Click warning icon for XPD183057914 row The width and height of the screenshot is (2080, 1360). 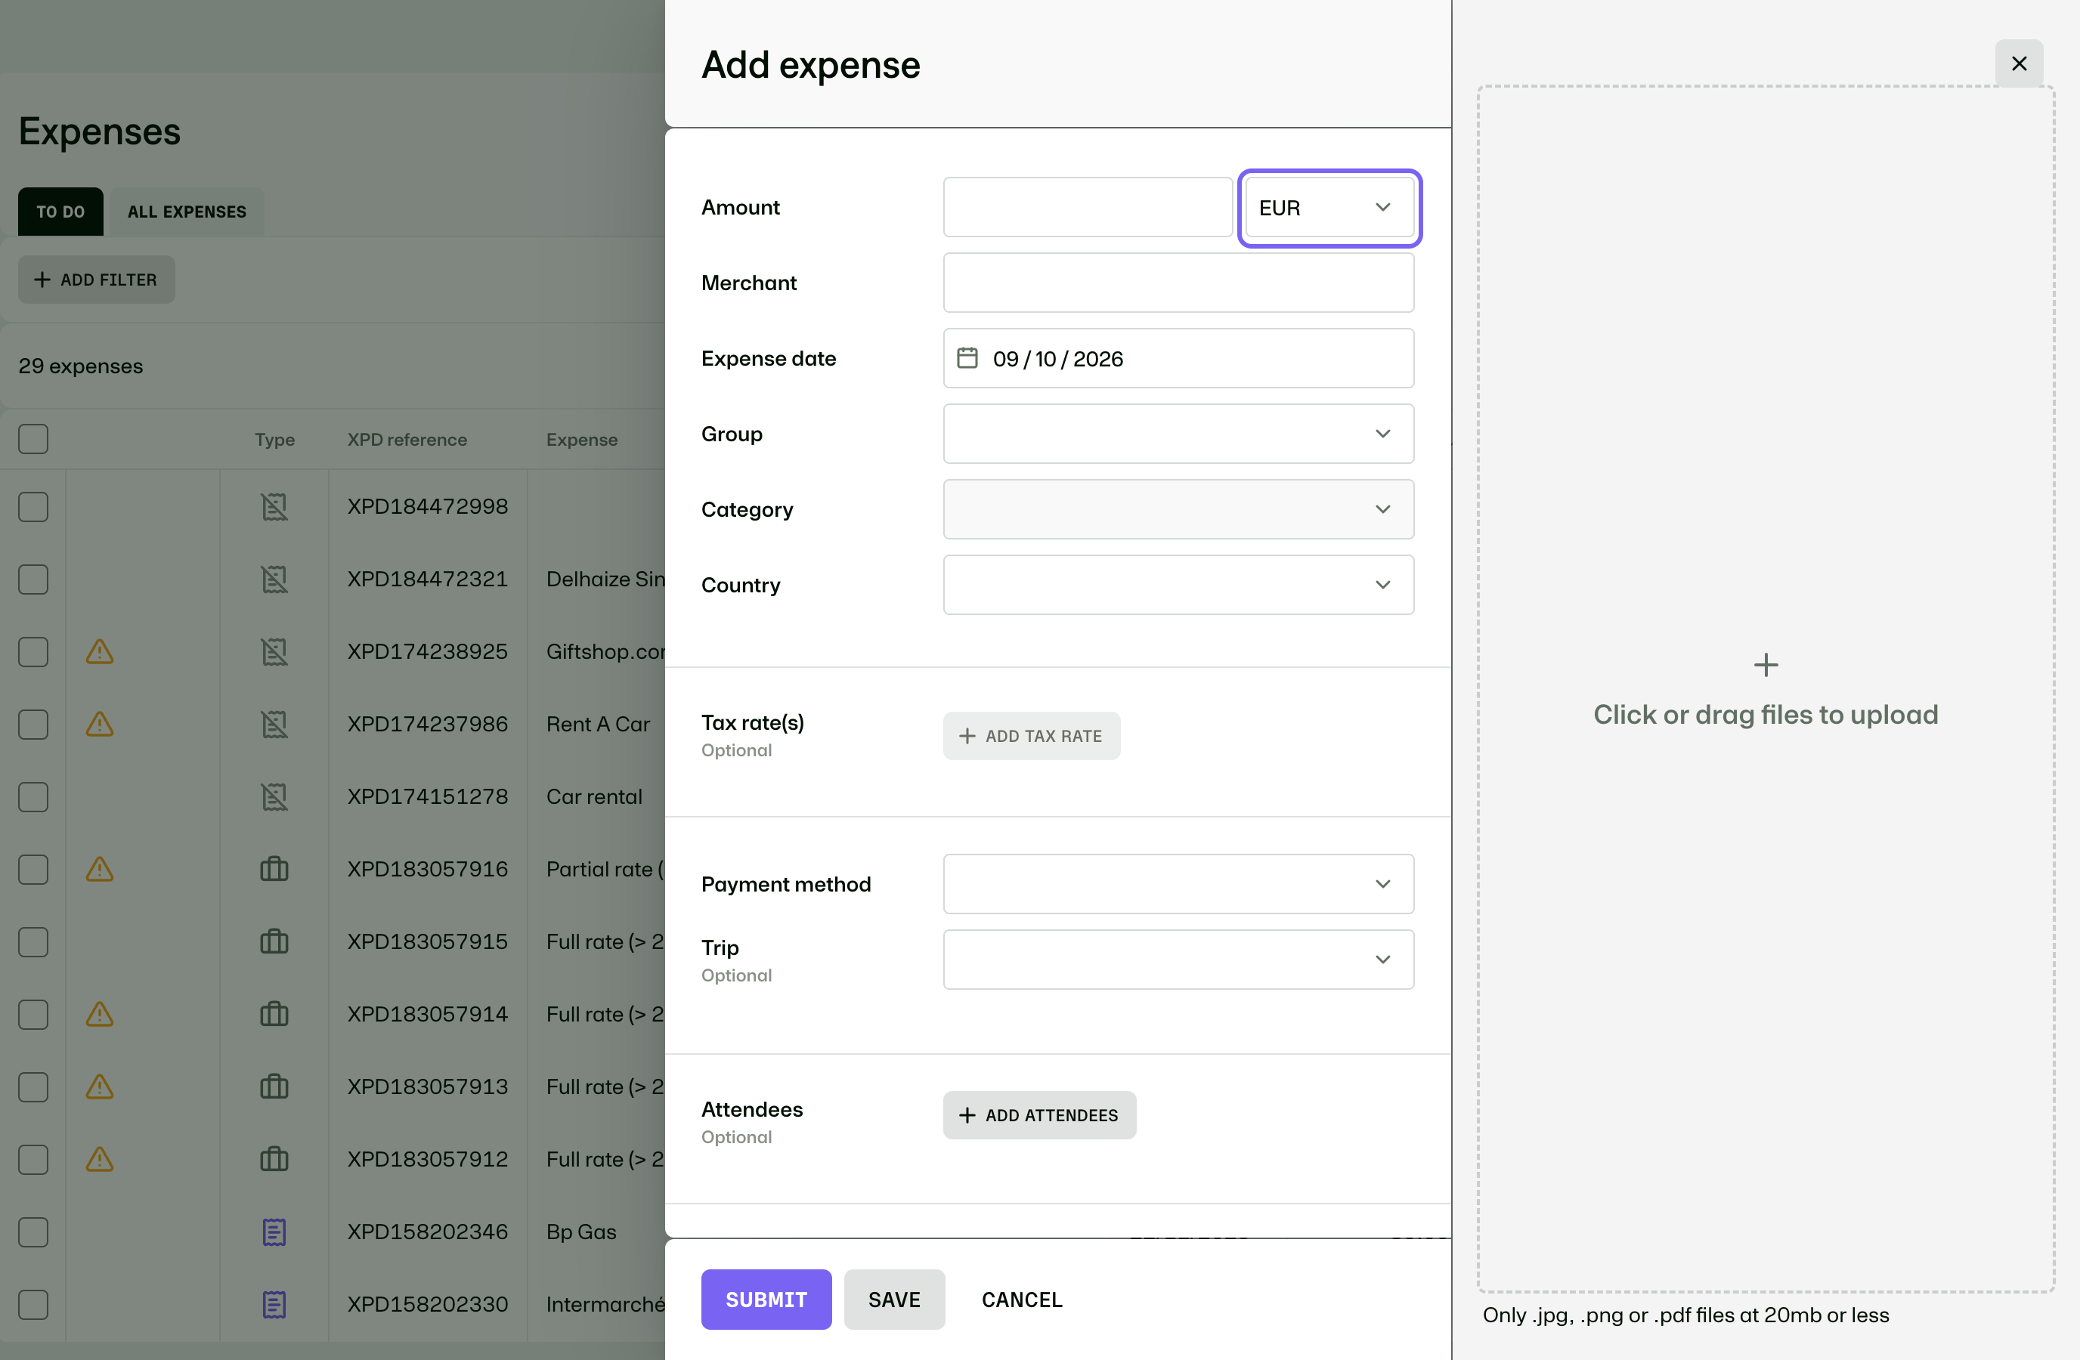coord(100,1014)
